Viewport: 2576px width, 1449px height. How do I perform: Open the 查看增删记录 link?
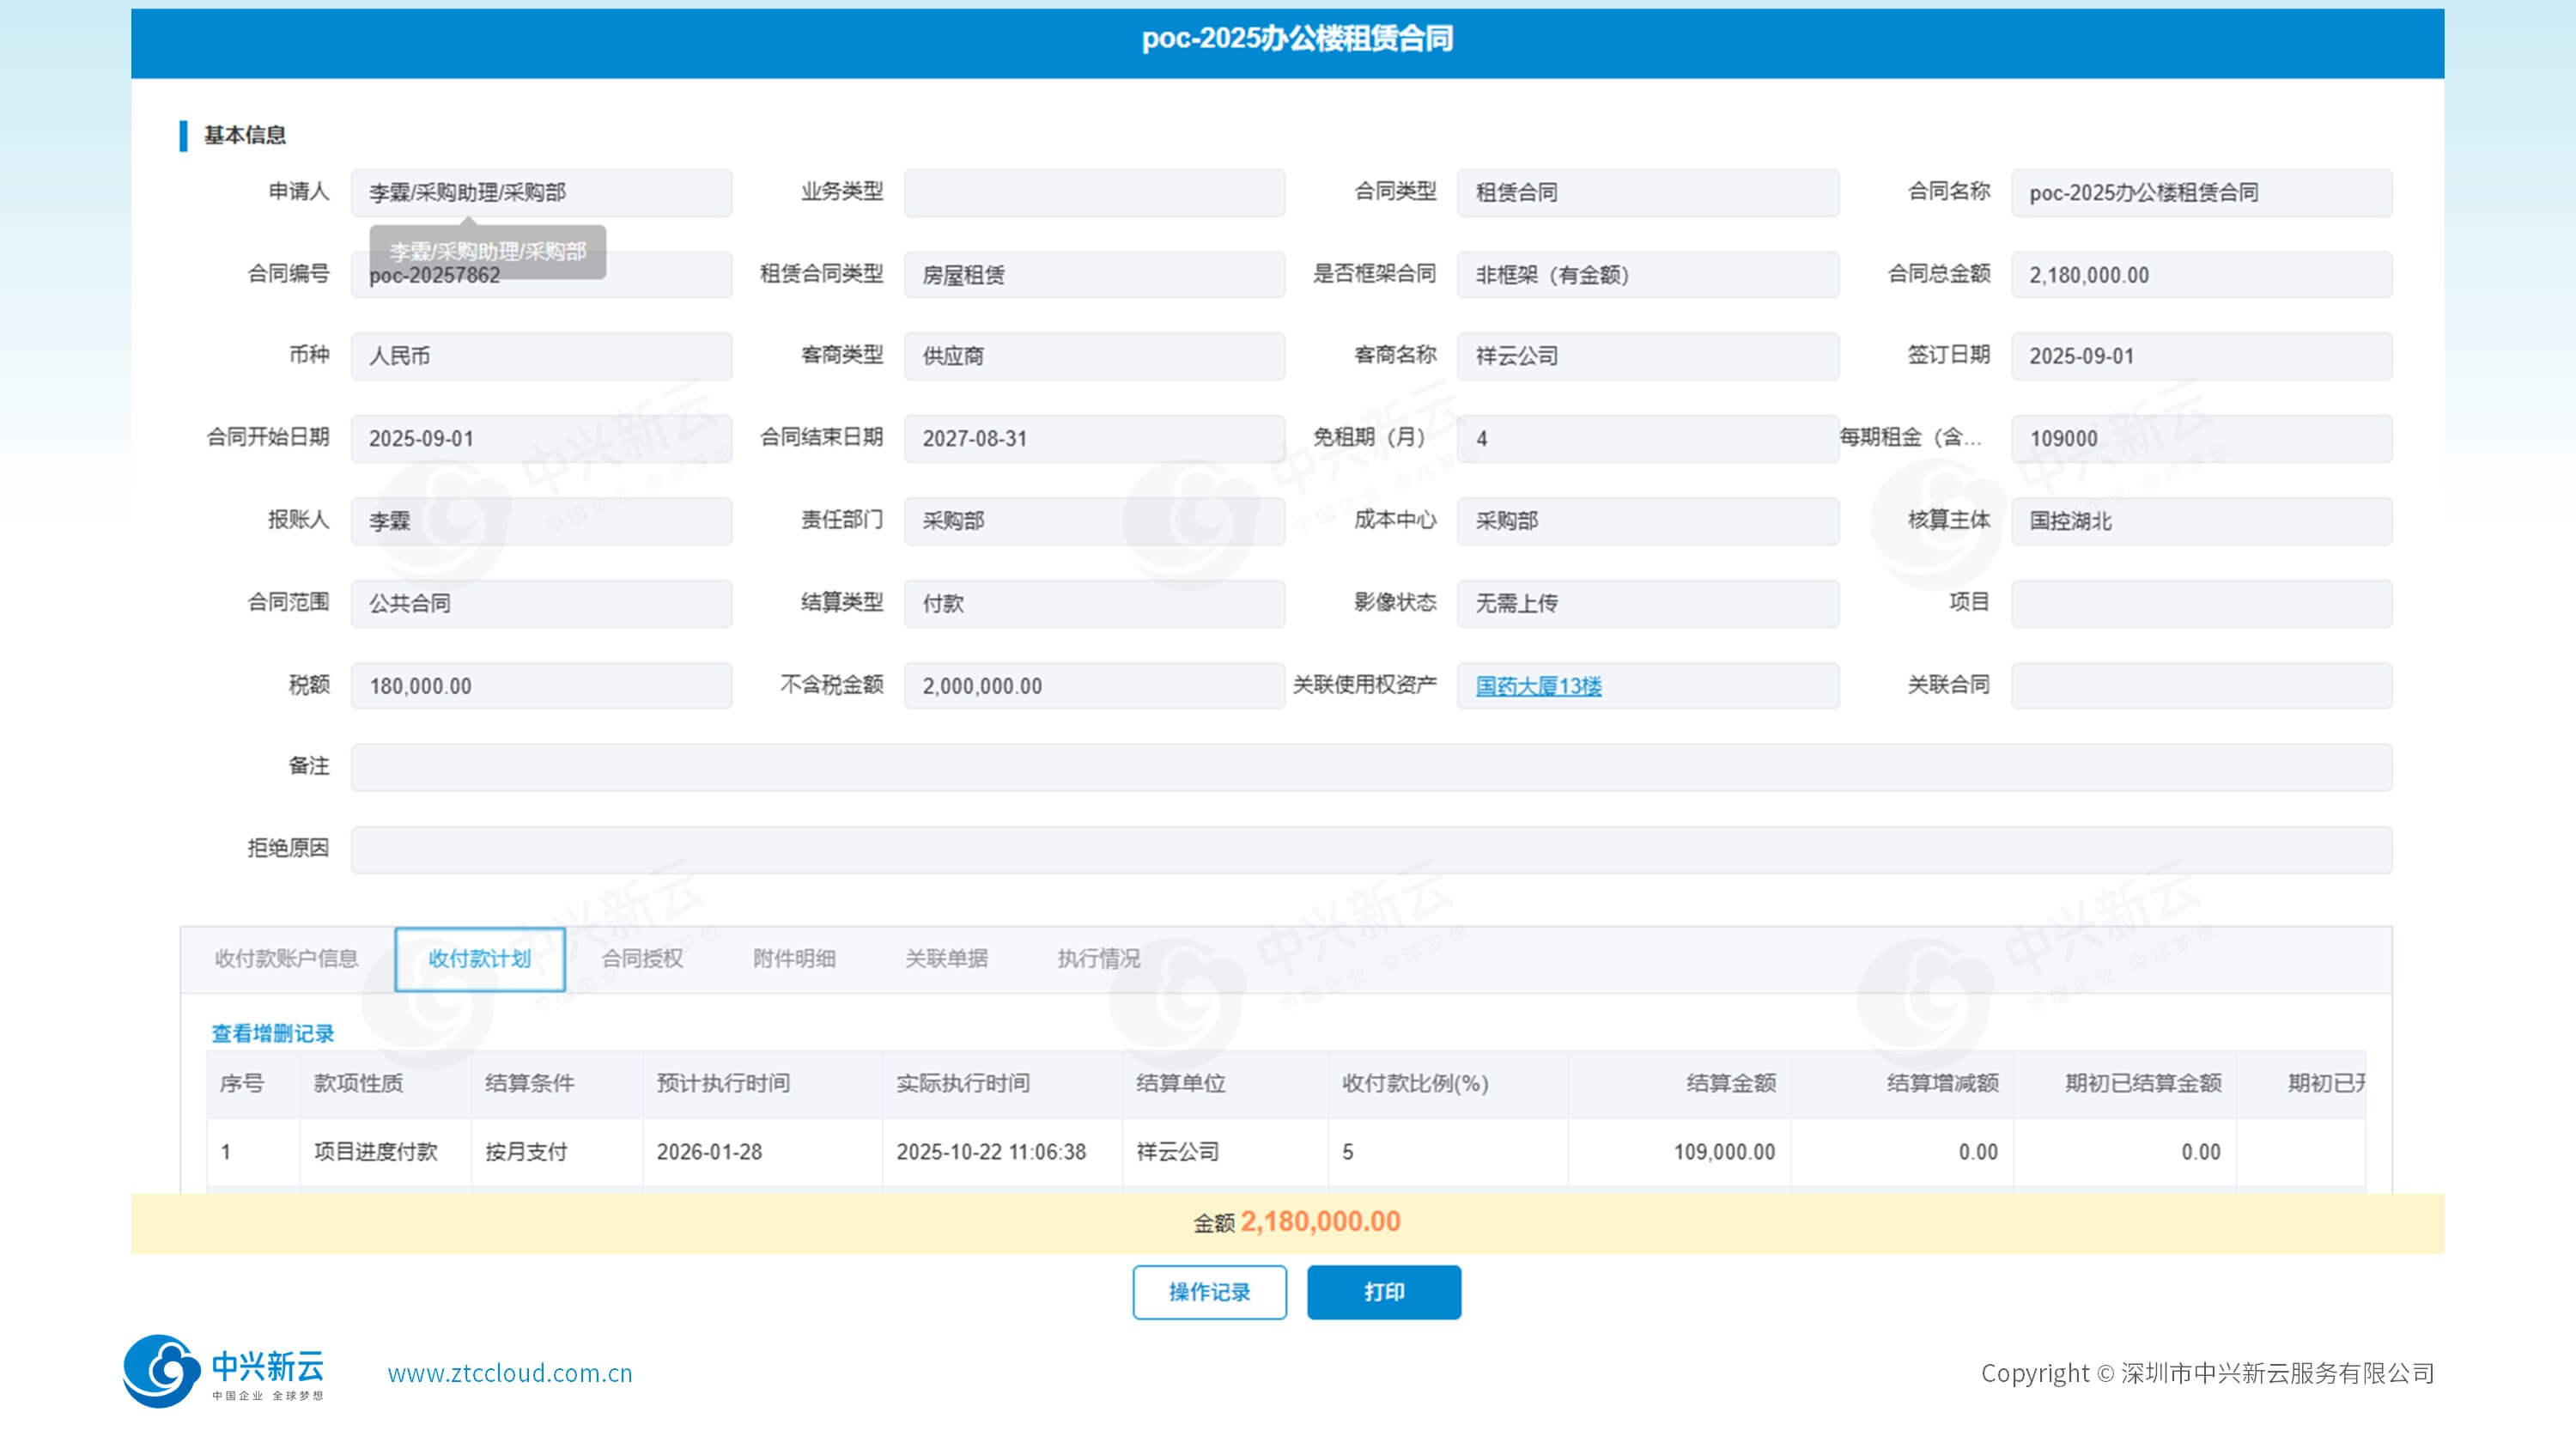tap(272, 1033)
